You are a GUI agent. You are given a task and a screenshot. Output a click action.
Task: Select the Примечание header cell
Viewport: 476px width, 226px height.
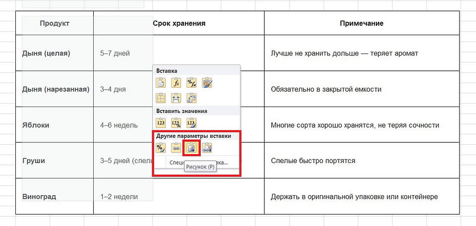pyautogui.click(x=361, y=23)
